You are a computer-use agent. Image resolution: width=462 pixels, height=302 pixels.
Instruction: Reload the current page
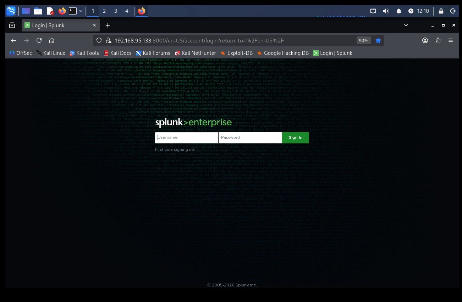[x=39, y=40]
